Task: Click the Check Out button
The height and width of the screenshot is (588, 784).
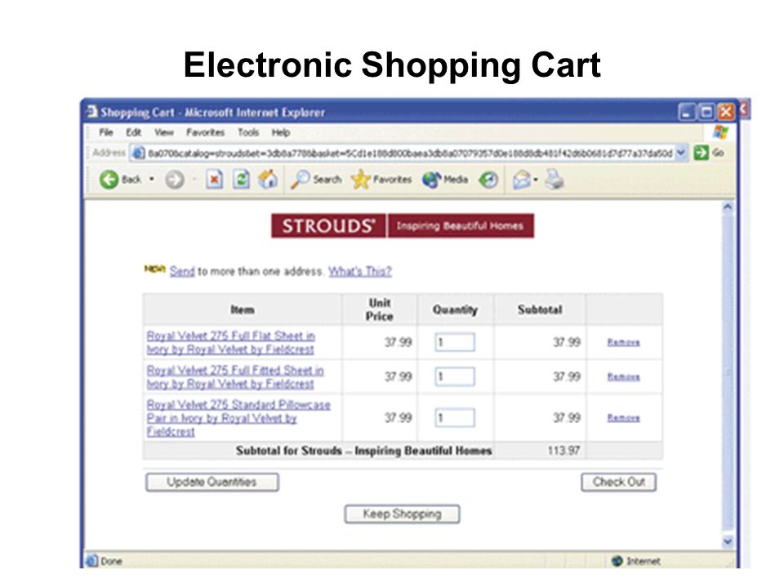Action: (618, 482)
